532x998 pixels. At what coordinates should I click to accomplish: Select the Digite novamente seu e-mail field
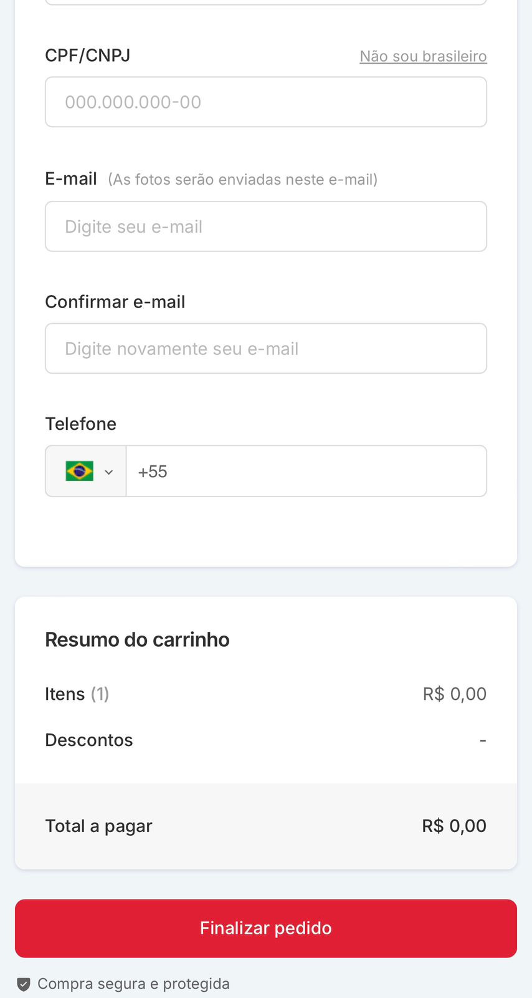[266, 349]
